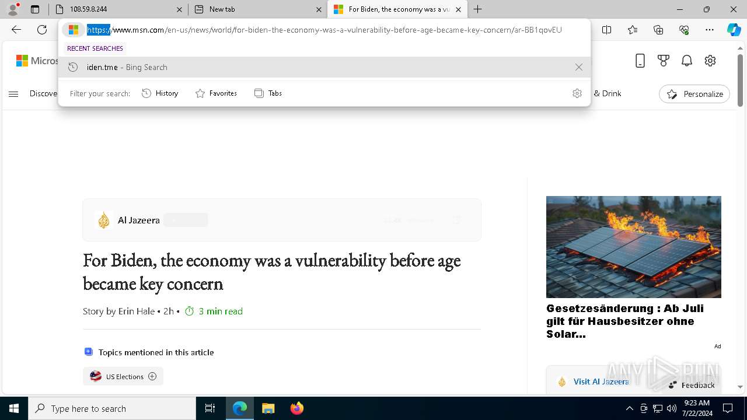Click Topics mentioned in this article
The width and height of the screenshot is (747, 420).
[x=156, y=352]
